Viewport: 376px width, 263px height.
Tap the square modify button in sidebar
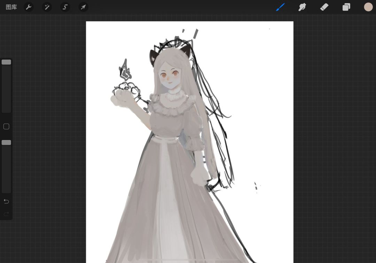6,126
